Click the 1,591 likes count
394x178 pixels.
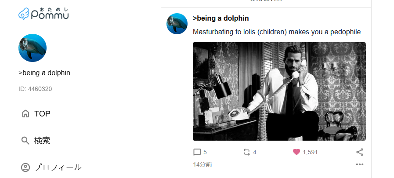[310, 152]
